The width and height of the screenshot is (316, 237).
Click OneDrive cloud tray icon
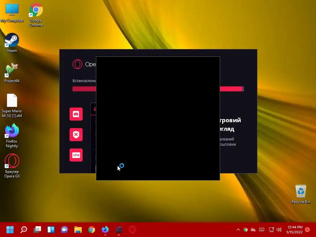pyautogui.click(x=253, y=230)
